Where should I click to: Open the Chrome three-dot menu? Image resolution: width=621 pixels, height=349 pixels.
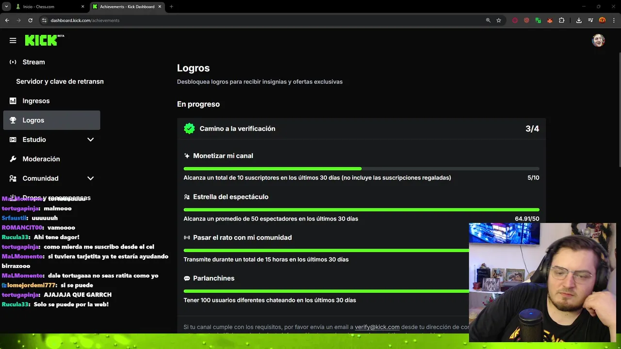(614, 20)
